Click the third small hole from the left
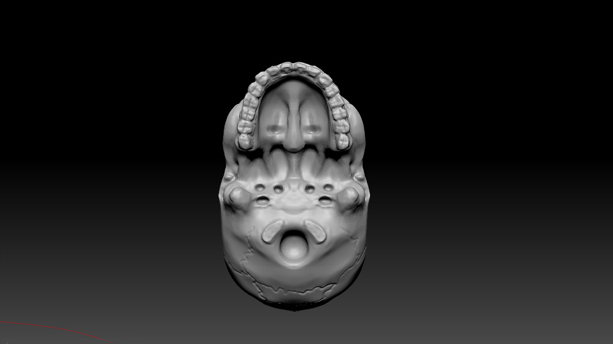 point(309,189)
